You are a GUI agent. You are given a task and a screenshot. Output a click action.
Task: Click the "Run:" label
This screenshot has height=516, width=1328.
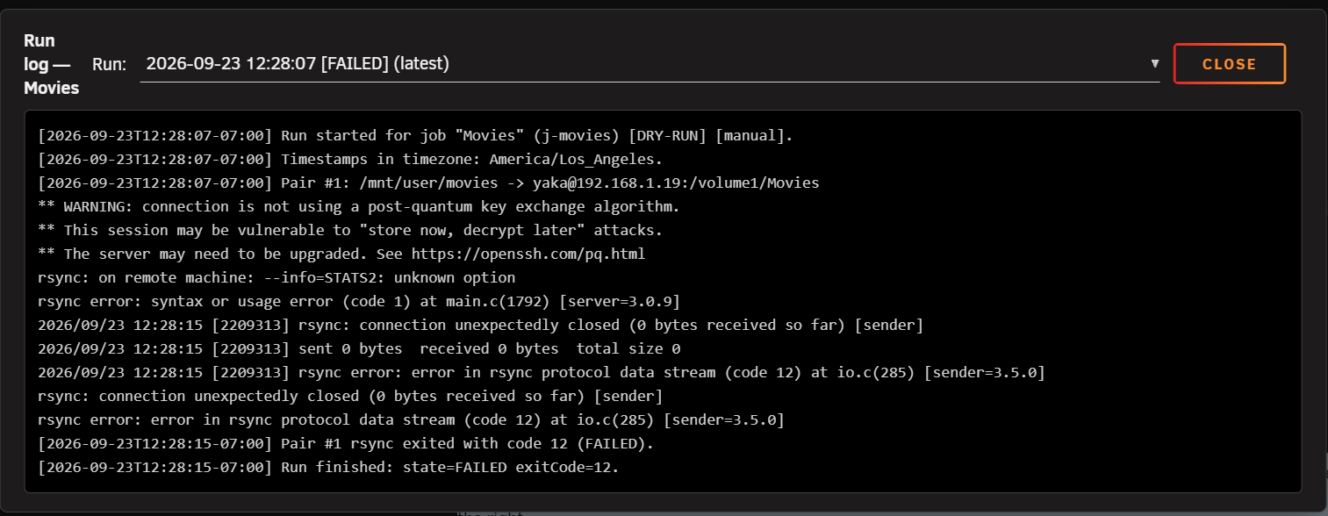pyautogui.click(x=110, y=64)
